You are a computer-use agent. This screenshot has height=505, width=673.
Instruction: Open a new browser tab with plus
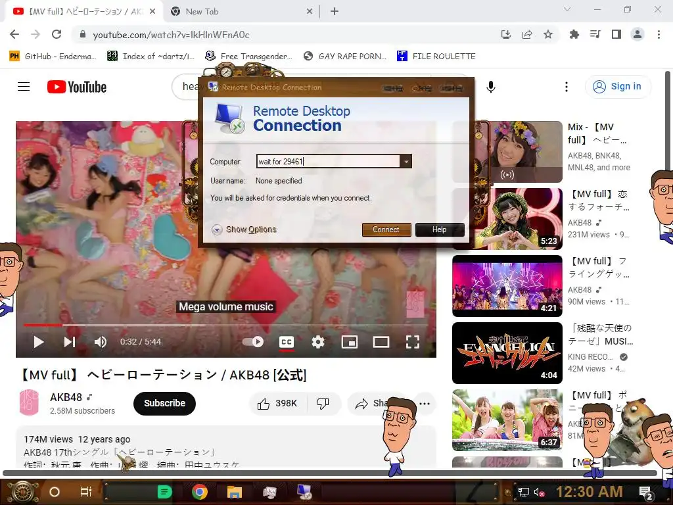pyautogui.click(x=335, y=12)
